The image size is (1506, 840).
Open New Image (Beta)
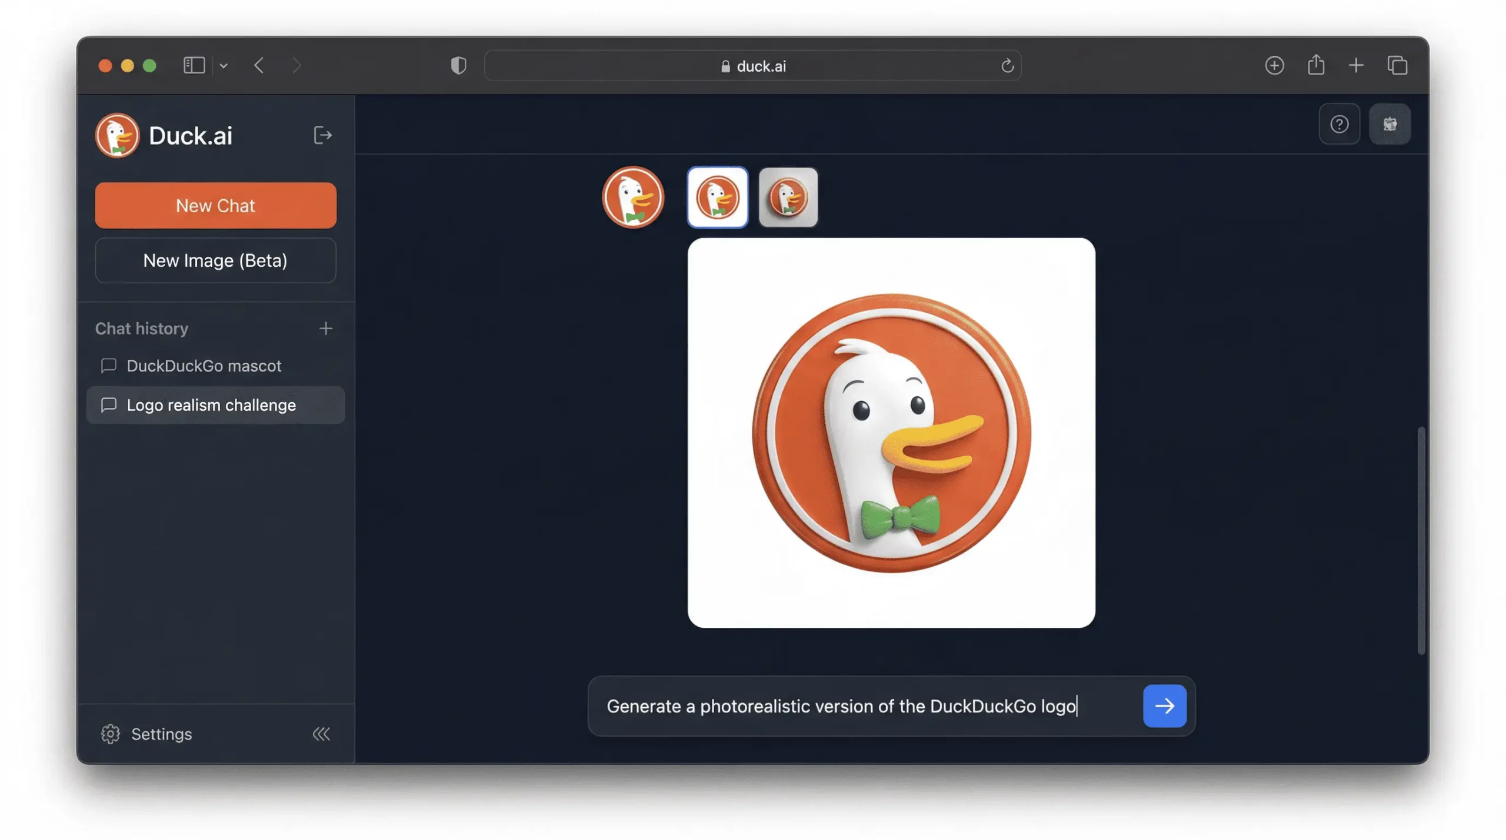[215, 260]
